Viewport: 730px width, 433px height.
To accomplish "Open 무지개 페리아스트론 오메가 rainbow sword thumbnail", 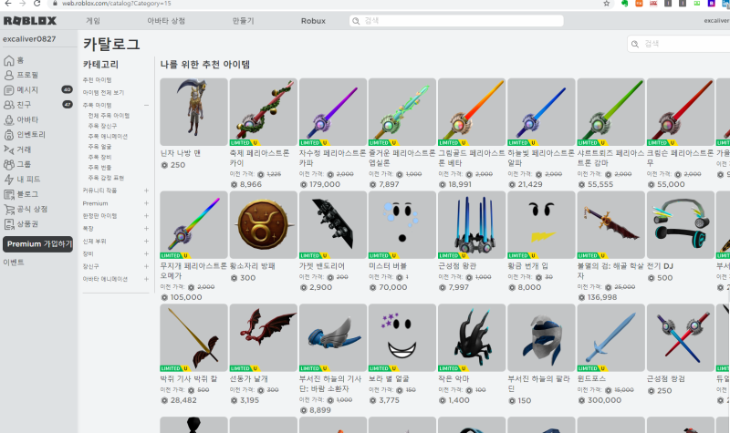I will [193, 224].
